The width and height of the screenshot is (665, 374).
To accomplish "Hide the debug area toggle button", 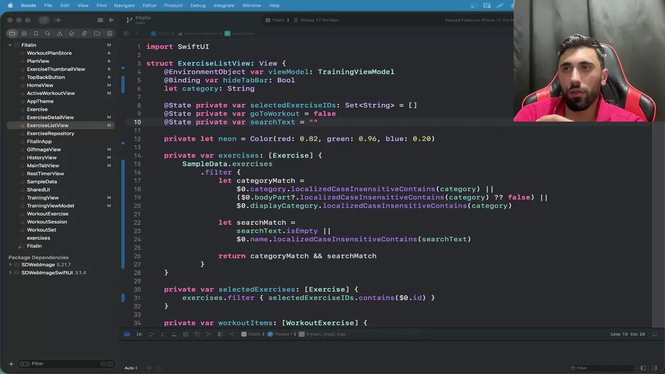I will (x=655, y=335).
